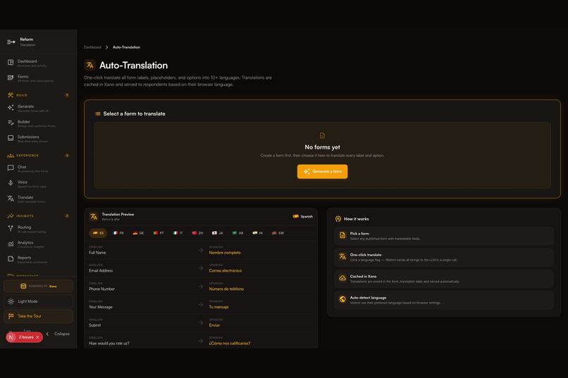The image size is (568, 378).
Task: Select the IT Italian language tab
Action: (178, 233)
